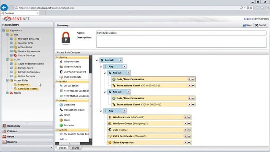This screenshot has height=152, width=270.
Task: Select HTTP Method Validation item
Action: [x=74, y=96]
